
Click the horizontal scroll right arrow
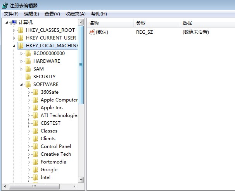pyautogui.click(x=74, y=186)
